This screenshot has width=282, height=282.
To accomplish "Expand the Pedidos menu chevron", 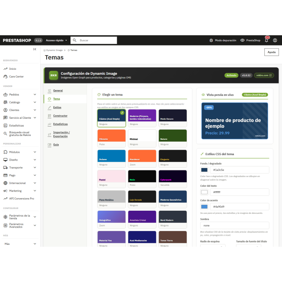I will (35, 94).
